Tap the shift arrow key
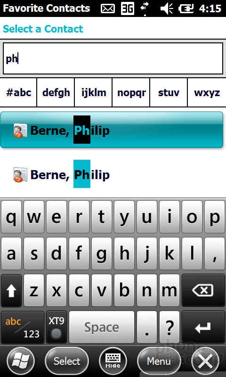Image resolution: width=226 pixels, height=377 pixels. pos(11,290)
